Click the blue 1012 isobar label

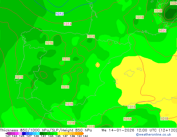pyautogui.click(x=59, y=14)
